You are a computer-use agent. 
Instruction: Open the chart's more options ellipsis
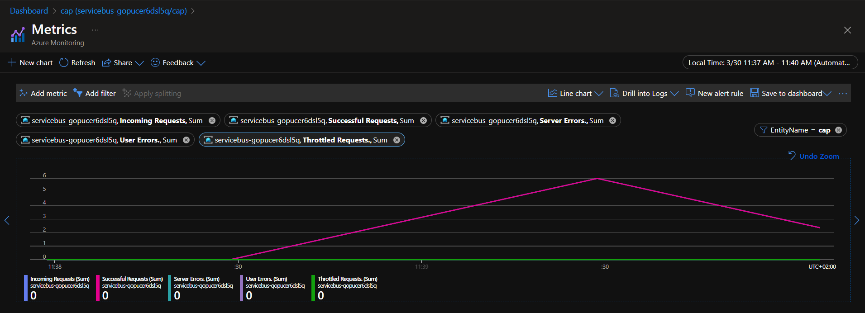pyautogui.click(x=842, y=94)
